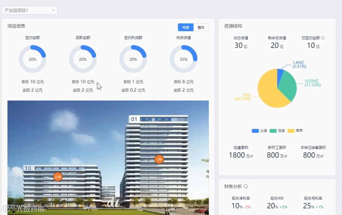Switch to the 整体 tab
Screen dimensions: 342x215
click(201, 27)
